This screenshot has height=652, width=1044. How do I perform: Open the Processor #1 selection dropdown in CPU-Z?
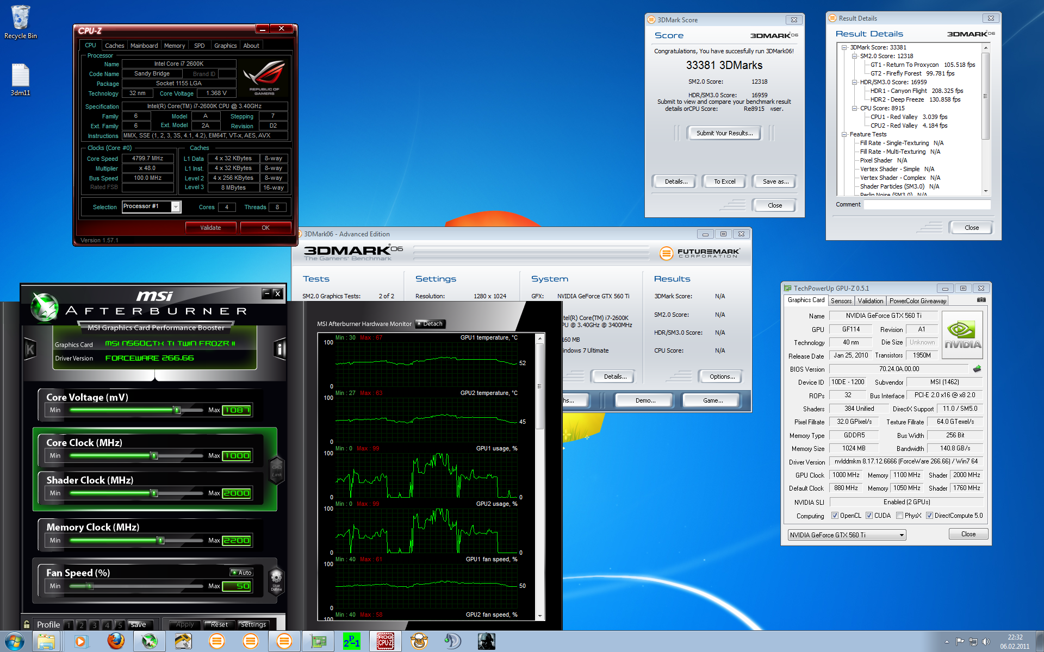pos(175,206)
